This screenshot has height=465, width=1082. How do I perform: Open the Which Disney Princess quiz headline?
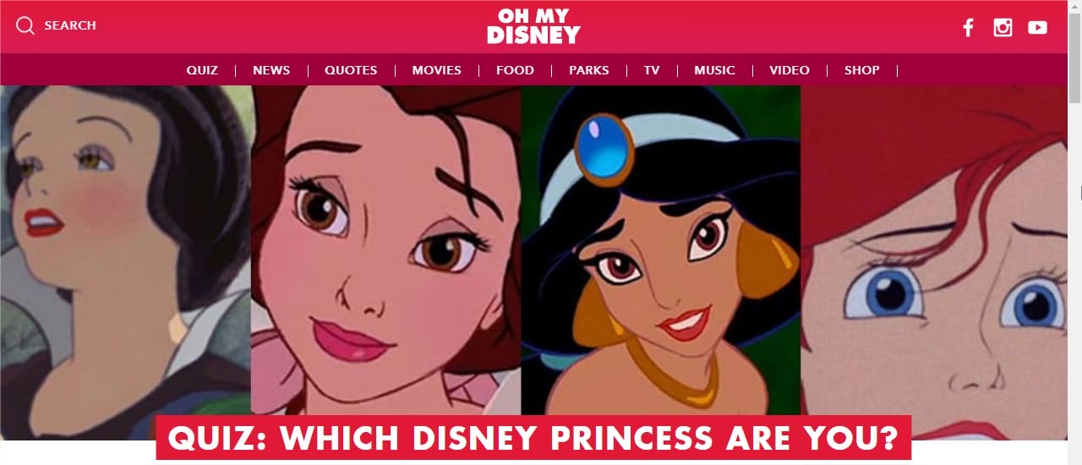click(x=533, y=438)
